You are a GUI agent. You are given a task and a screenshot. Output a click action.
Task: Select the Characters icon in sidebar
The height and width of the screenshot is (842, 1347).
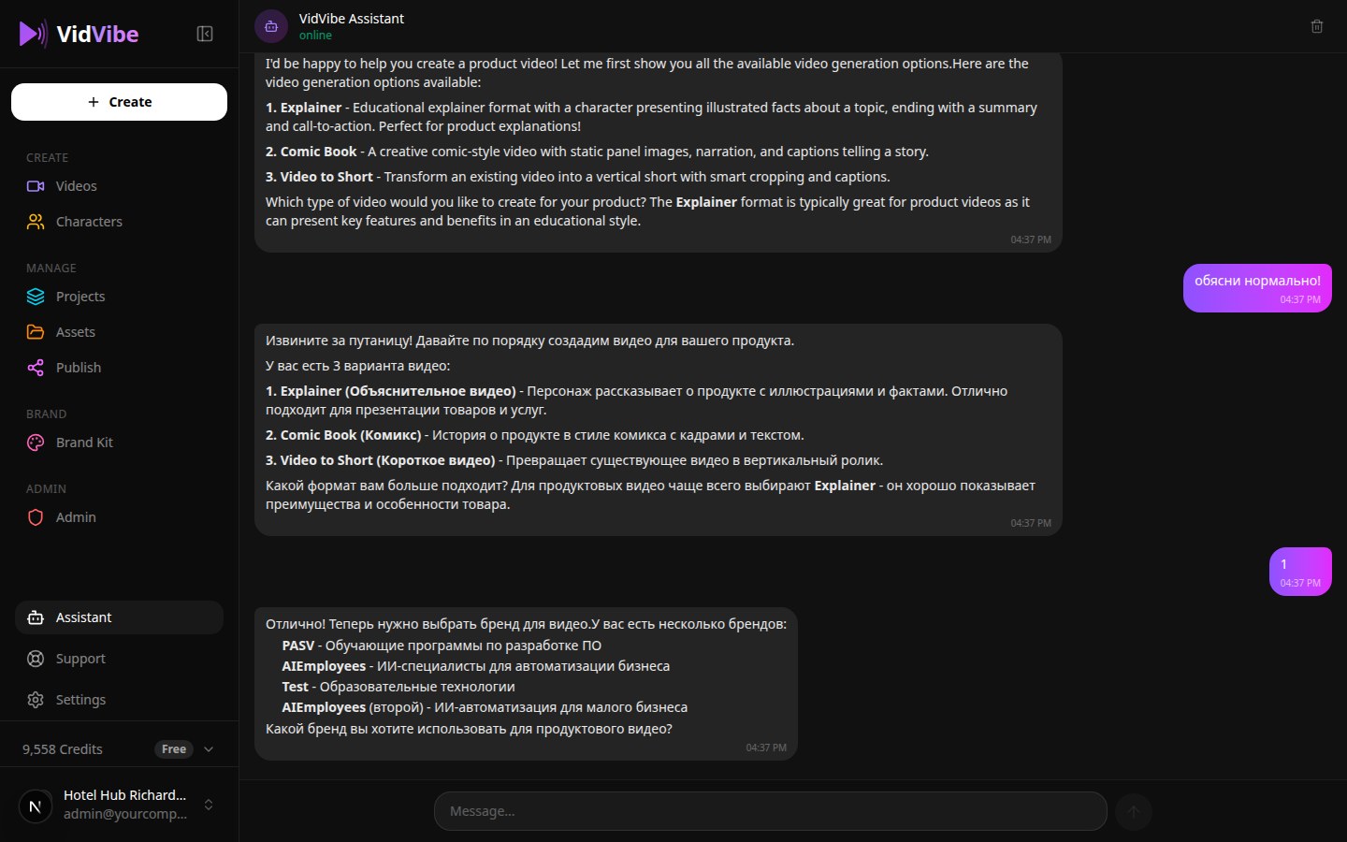click(x=35, y=221)
